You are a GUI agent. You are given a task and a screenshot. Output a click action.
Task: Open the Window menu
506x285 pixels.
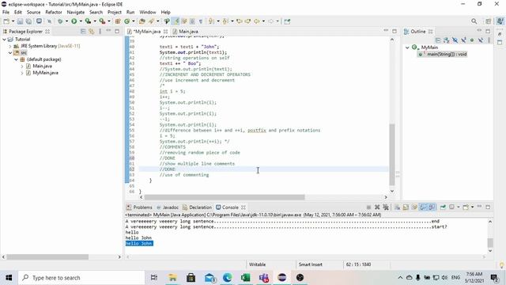(148, 13)
